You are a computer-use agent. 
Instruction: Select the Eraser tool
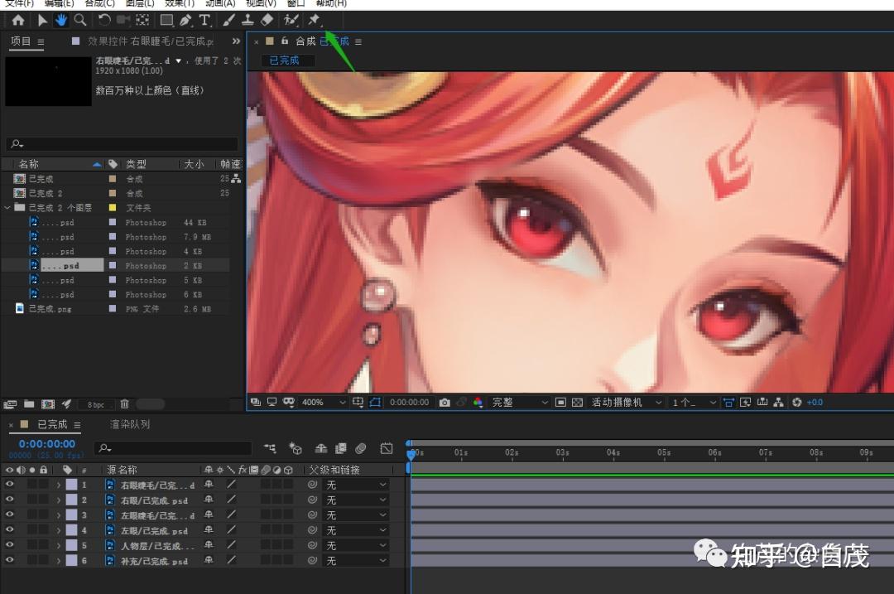(x=267, y=21)
